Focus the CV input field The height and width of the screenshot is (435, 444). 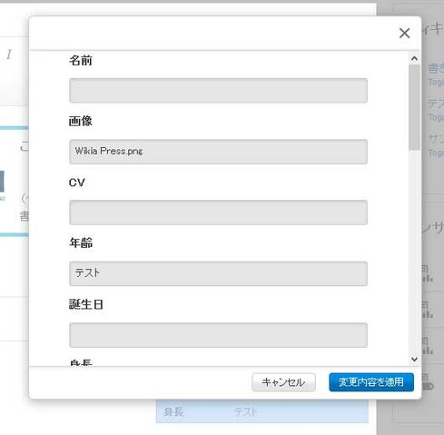pos(218,213)
